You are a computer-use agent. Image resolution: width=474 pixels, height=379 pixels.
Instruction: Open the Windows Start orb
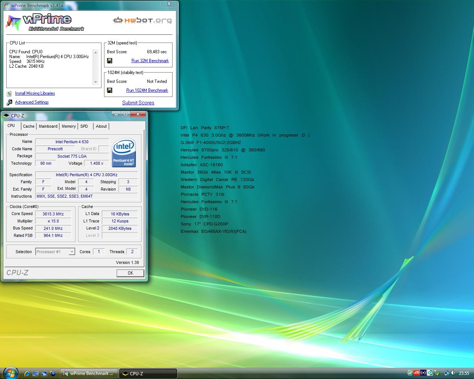tap(10, 373)
